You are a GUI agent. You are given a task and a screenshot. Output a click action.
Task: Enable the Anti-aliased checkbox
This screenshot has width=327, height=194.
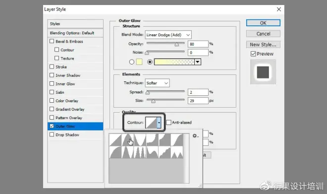168,123
